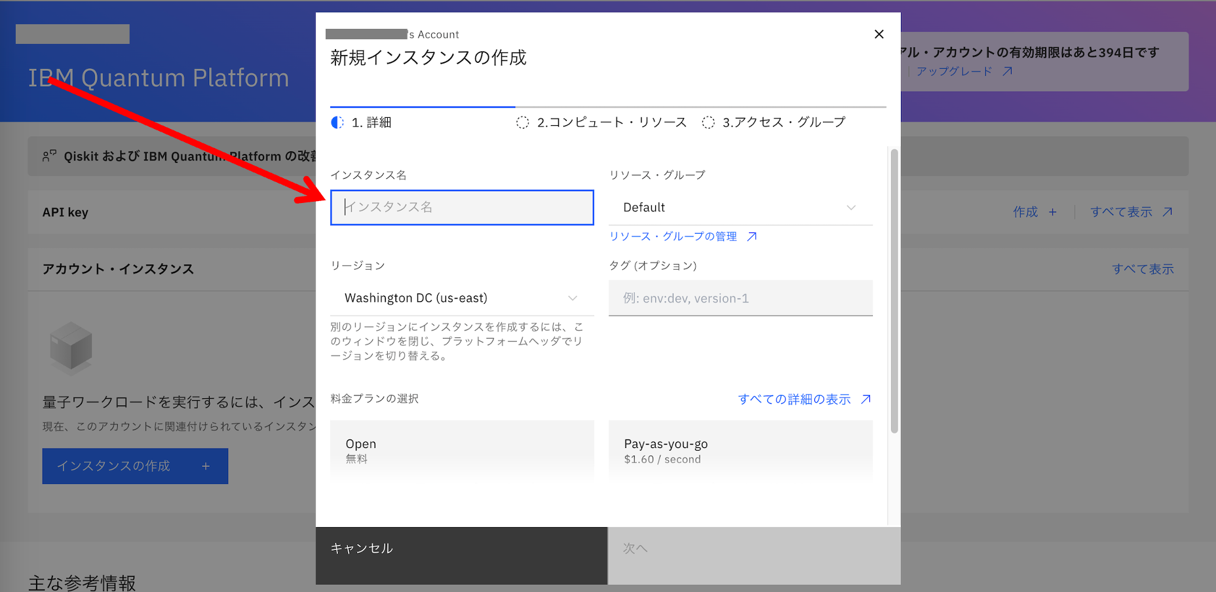Click the create API key link
The height and width of the screenshot is (592, 1216).
point(1035,212)
